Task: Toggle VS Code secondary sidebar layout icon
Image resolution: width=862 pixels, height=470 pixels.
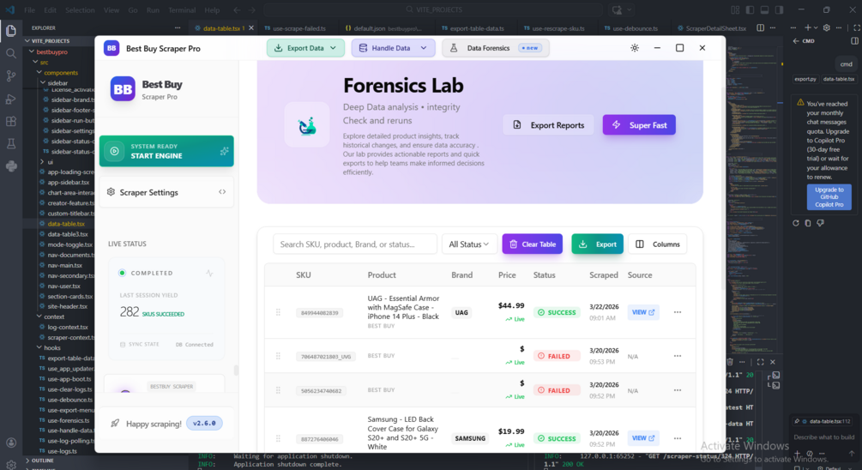Action: 779,10
